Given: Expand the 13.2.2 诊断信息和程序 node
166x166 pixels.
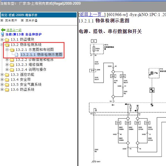Looking at the screenshot, I should coord(7,59).
